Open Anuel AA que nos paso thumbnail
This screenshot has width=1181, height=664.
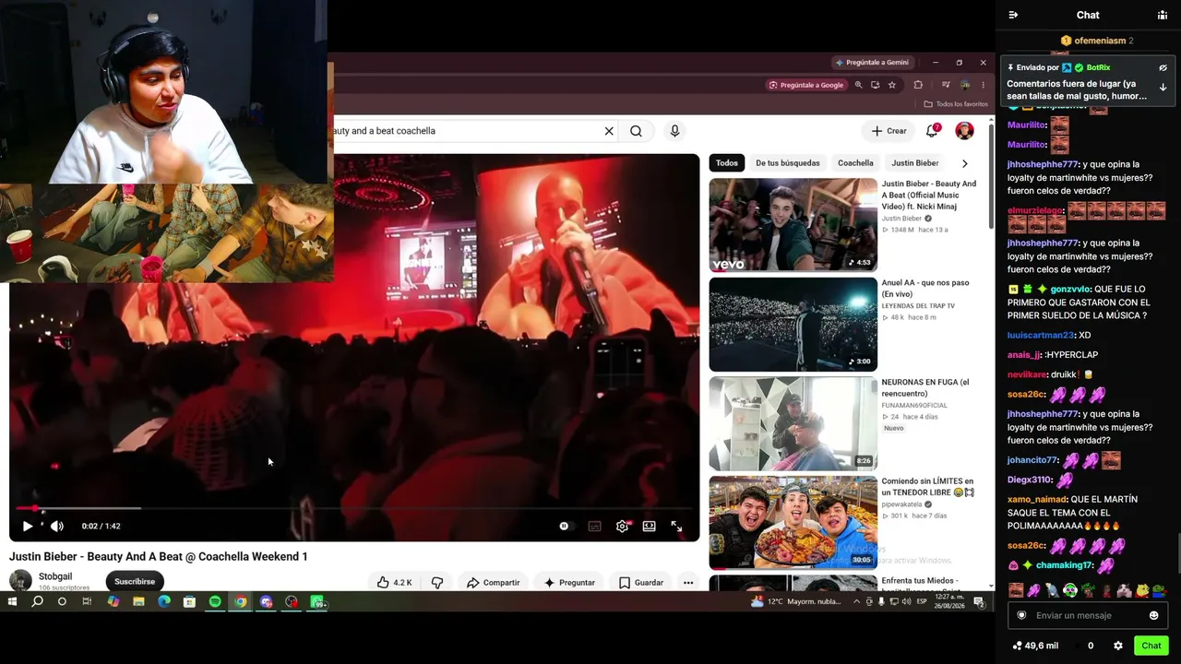click(793, 324)
